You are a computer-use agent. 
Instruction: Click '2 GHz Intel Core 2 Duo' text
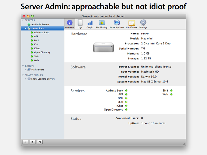coord(156,43)
